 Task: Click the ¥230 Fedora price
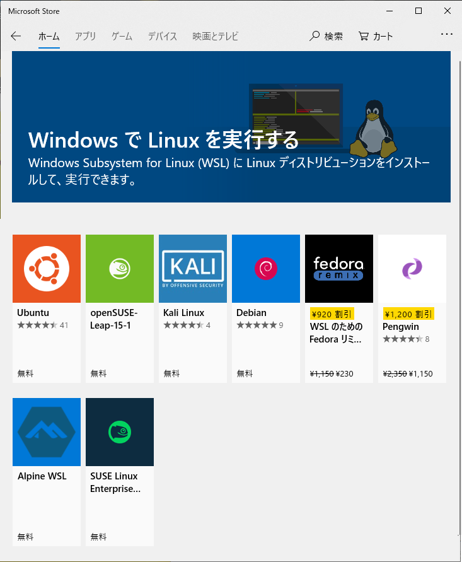pos(345,374)
